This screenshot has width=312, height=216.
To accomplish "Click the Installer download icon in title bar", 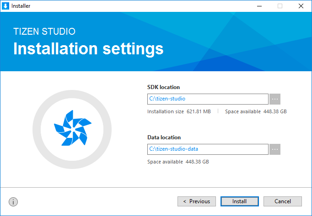I will coord(5,6).
